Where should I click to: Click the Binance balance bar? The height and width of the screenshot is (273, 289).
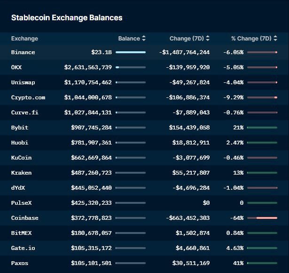pyautogui.click(x=131, y=52)
